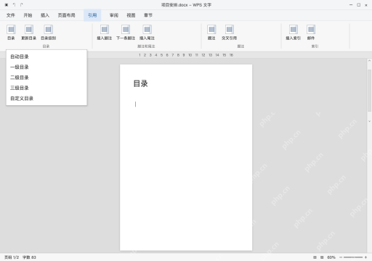Open the 章节 tab

(x=148, y=15)
